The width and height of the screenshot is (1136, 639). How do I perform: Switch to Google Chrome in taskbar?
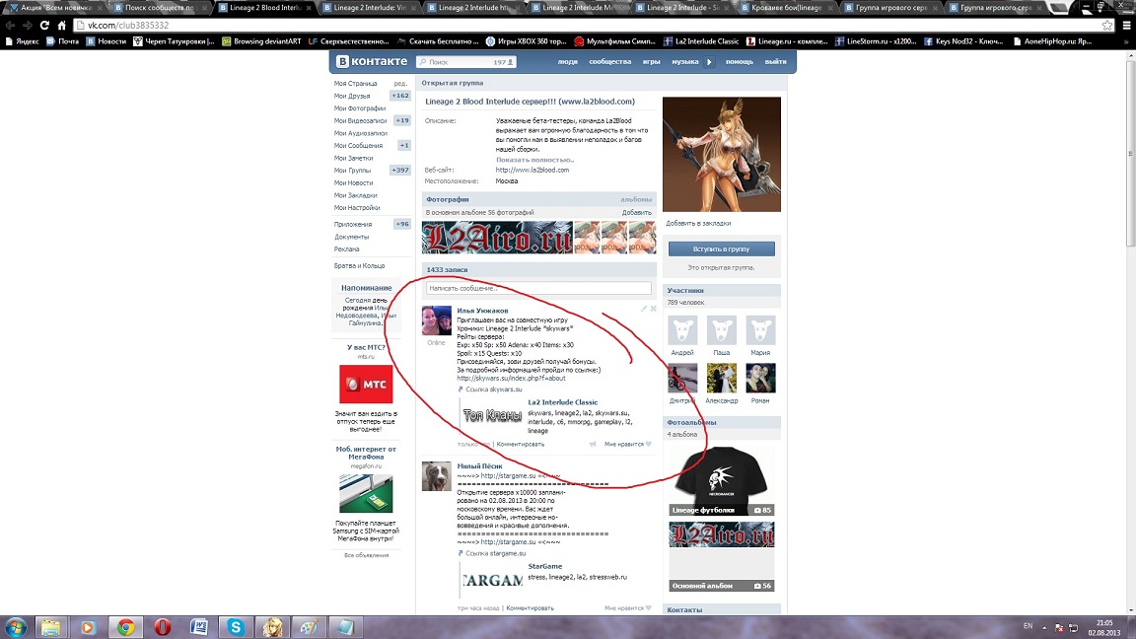[125, 627]
